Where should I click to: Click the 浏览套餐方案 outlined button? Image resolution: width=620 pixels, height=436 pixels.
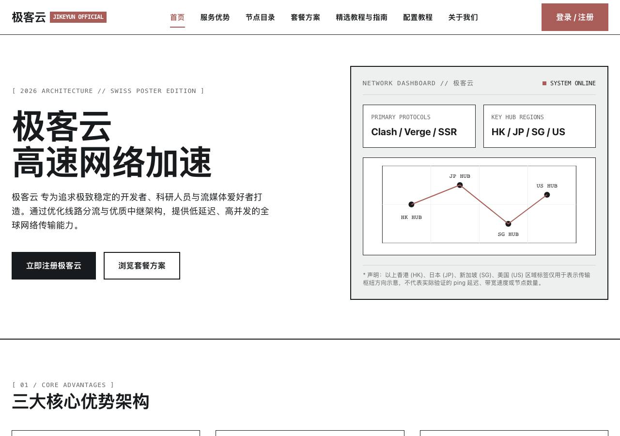[x=142, y=265]
